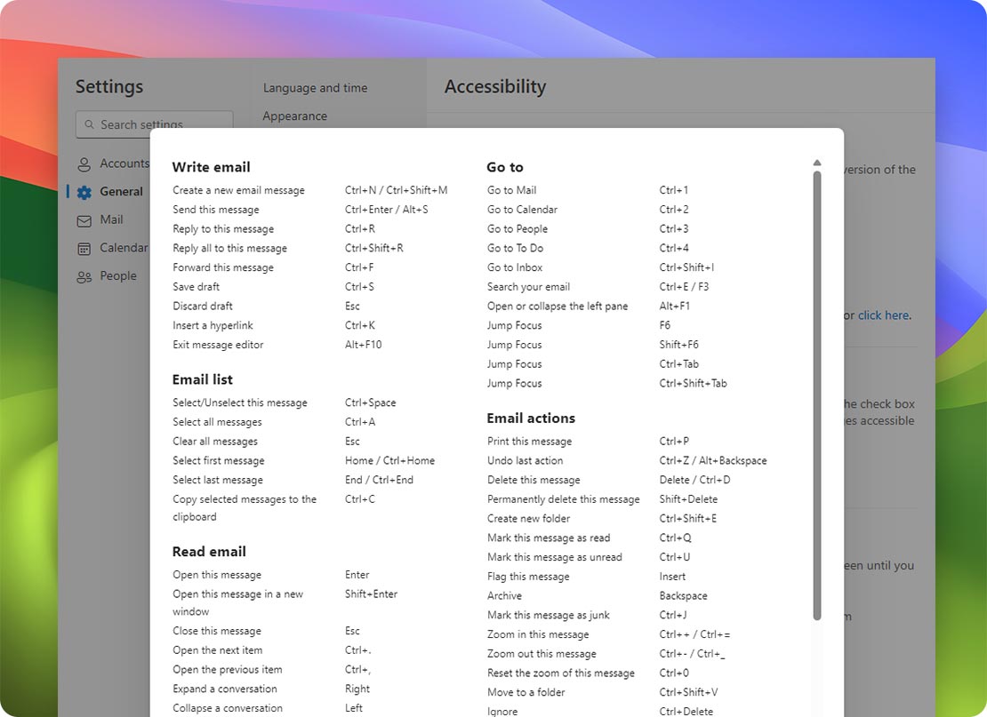Click the 'Save draft' shortcut entry

pyautogui.click(x=195, y=286)
